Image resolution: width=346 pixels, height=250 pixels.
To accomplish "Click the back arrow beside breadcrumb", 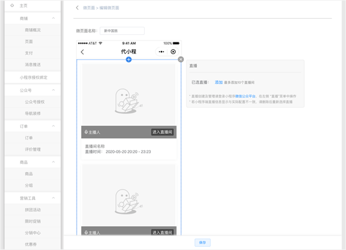I will [x=77, y=7].
